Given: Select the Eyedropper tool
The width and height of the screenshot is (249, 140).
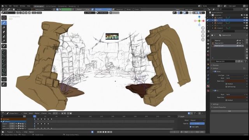Looking at the screenshot, I should (4, 46).
